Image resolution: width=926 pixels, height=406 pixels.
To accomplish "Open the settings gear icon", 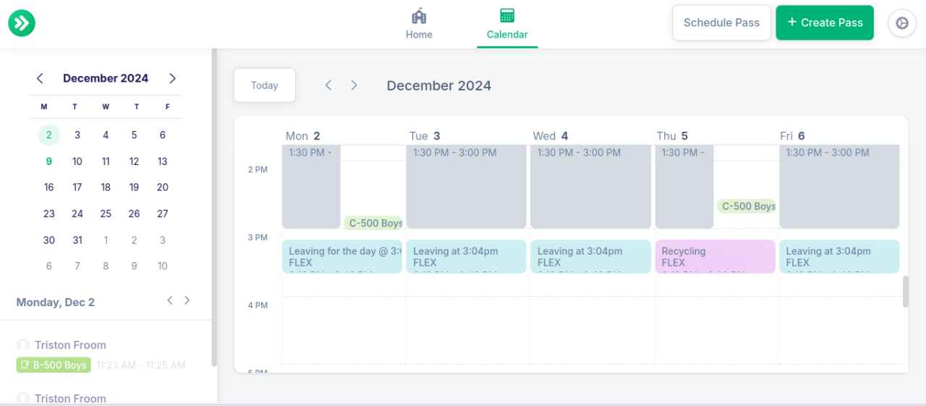I will coord(901,23).
